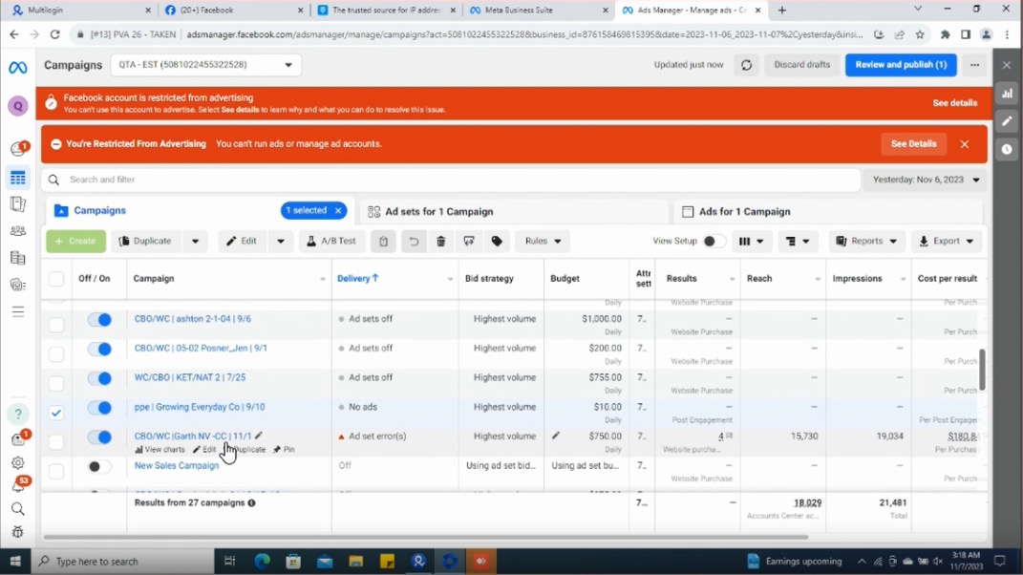The width and height of the screenshot is (1023, 575).
Task: Dismiss the Restricted From Advertising banner
Action: pyautogui.click(x=965, y=144)
